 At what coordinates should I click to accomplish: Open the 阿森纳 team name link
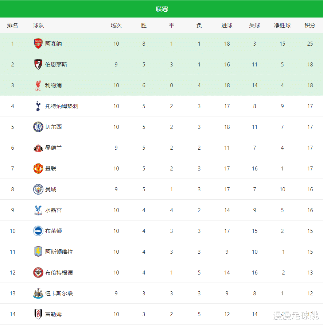point(54,44)
